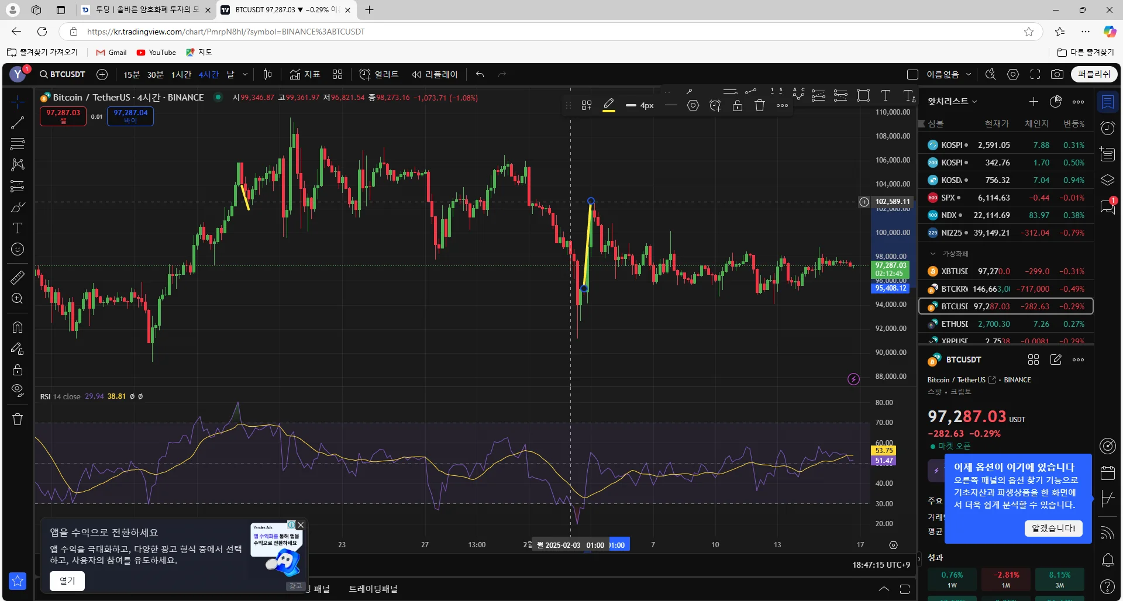Lock the selected drawing in floating toolbar
1123x601 pixels.
point(738,106)
